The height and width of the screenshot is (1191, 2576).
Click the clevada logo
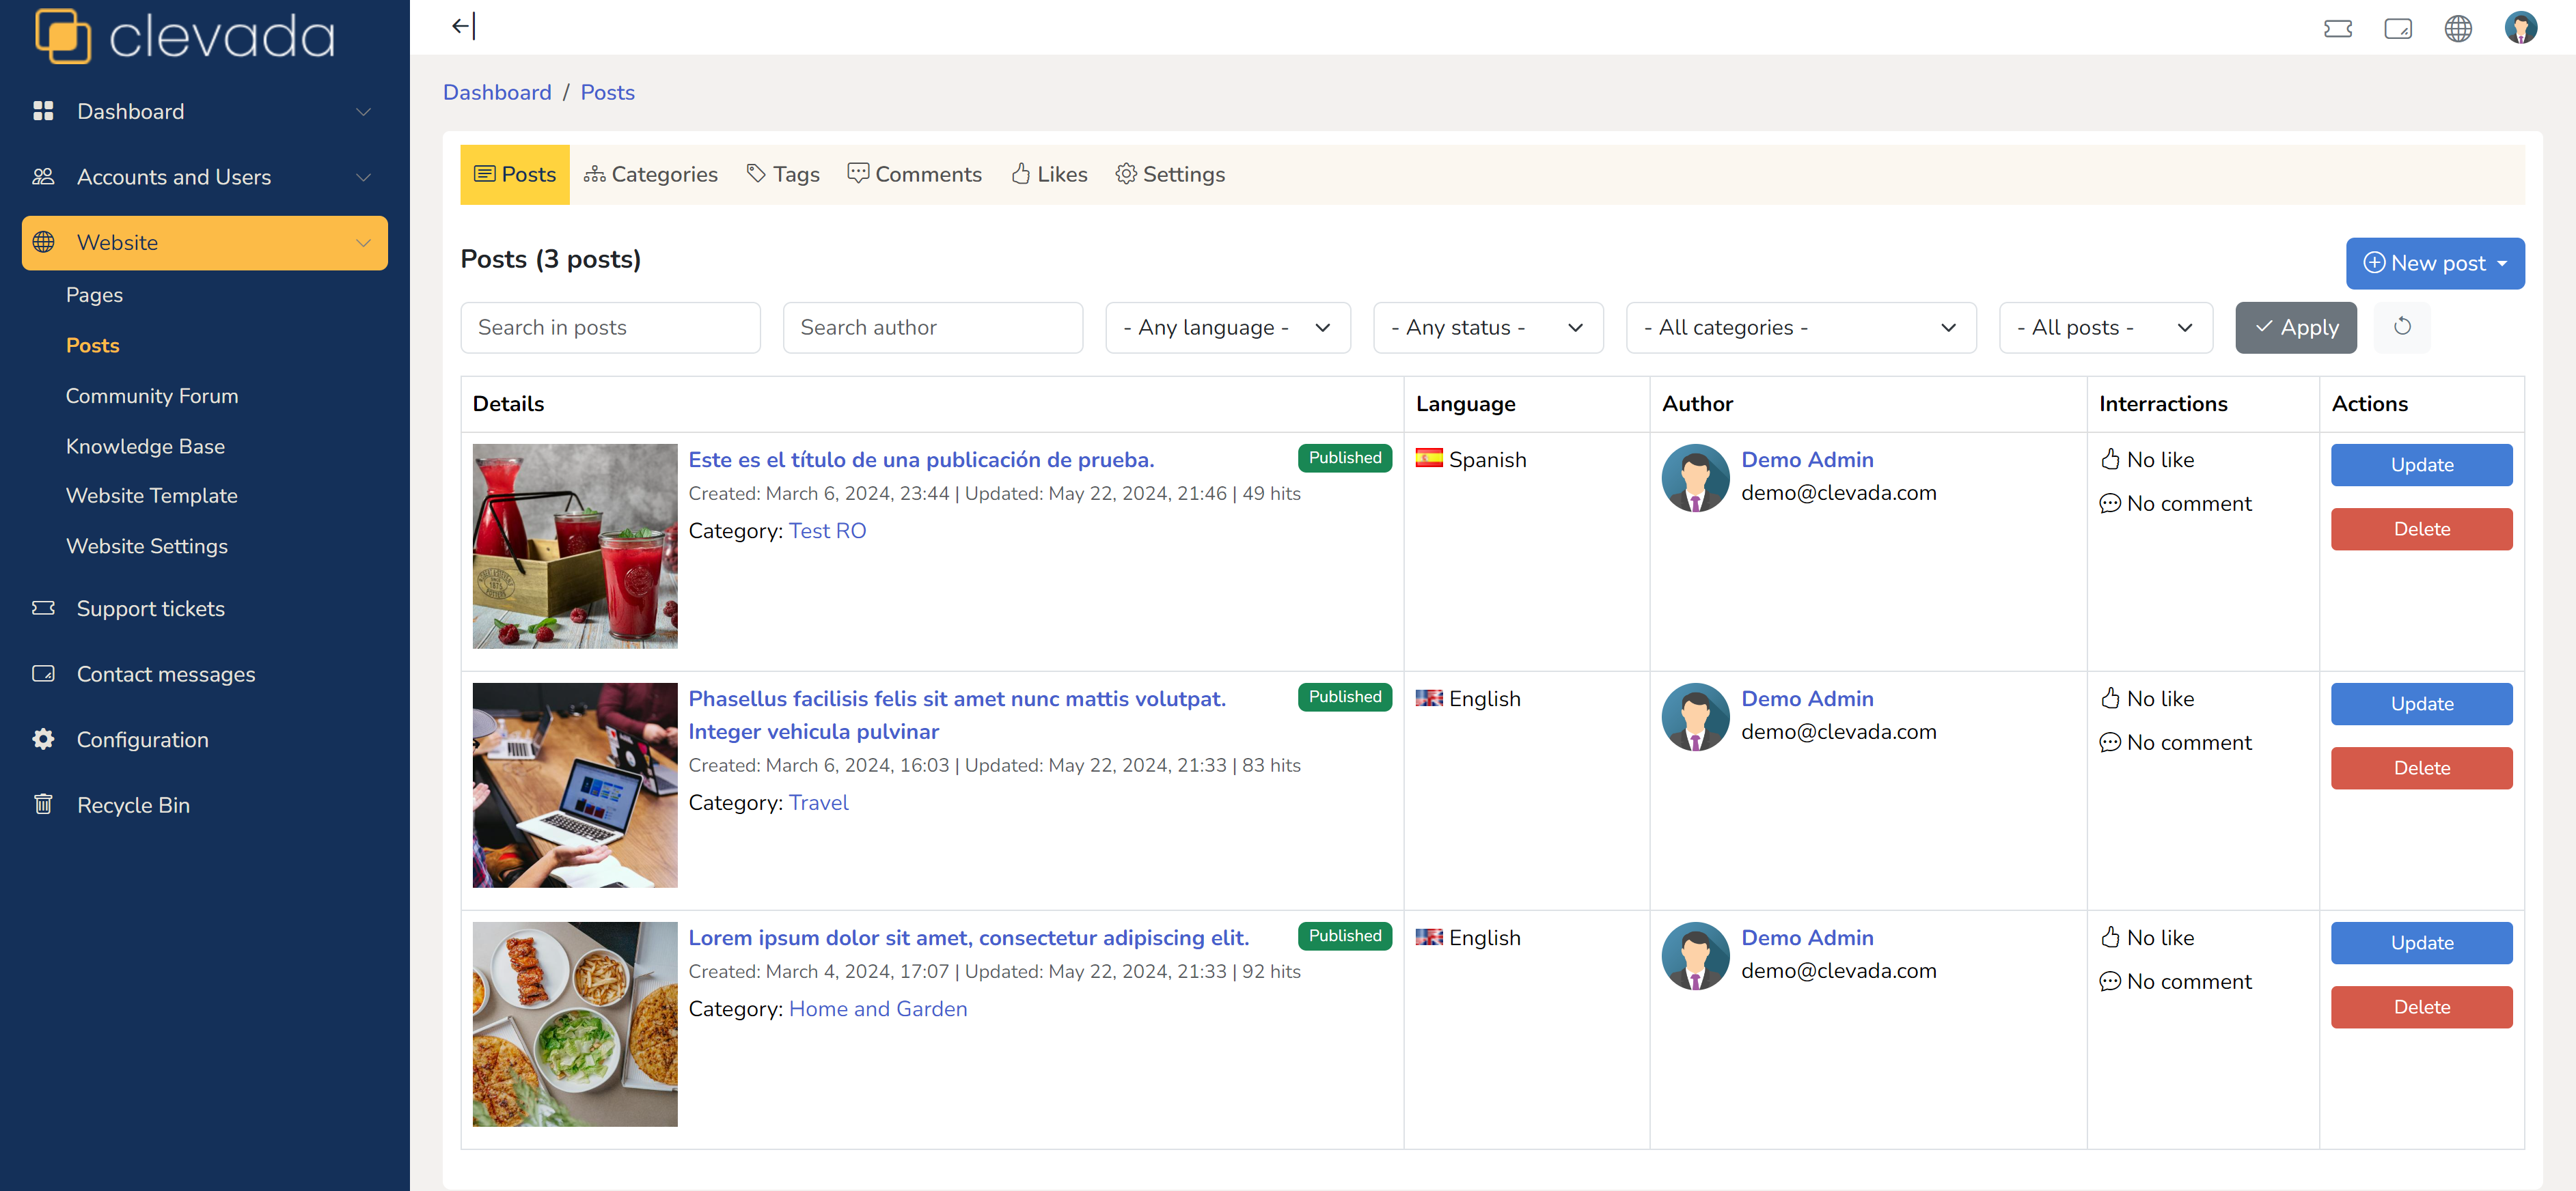coord(185,36)
